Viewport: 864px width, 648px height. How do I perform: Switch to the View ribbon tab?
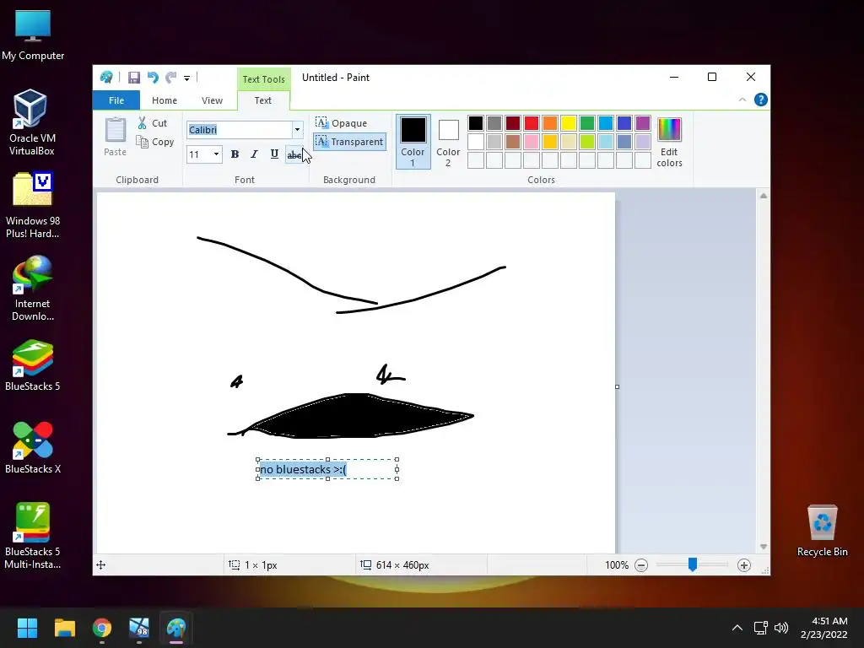point(212,100)
